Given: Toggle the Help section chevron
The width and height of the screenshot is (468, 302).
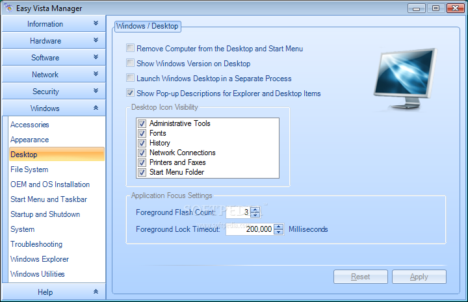Looking at the screenshot, I should pos(96,292).
